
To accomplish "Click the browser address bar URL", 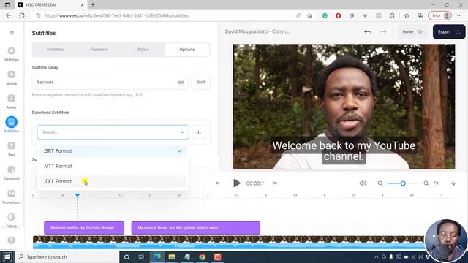I will coord(117,15).
